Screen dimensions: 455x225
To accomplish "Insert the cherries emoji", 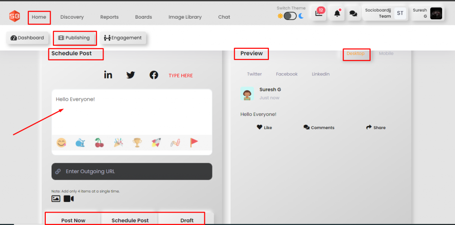I will (x=100, y=142).
